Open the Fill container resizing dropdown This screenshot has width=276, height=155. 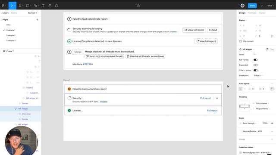tap(263, 103)
